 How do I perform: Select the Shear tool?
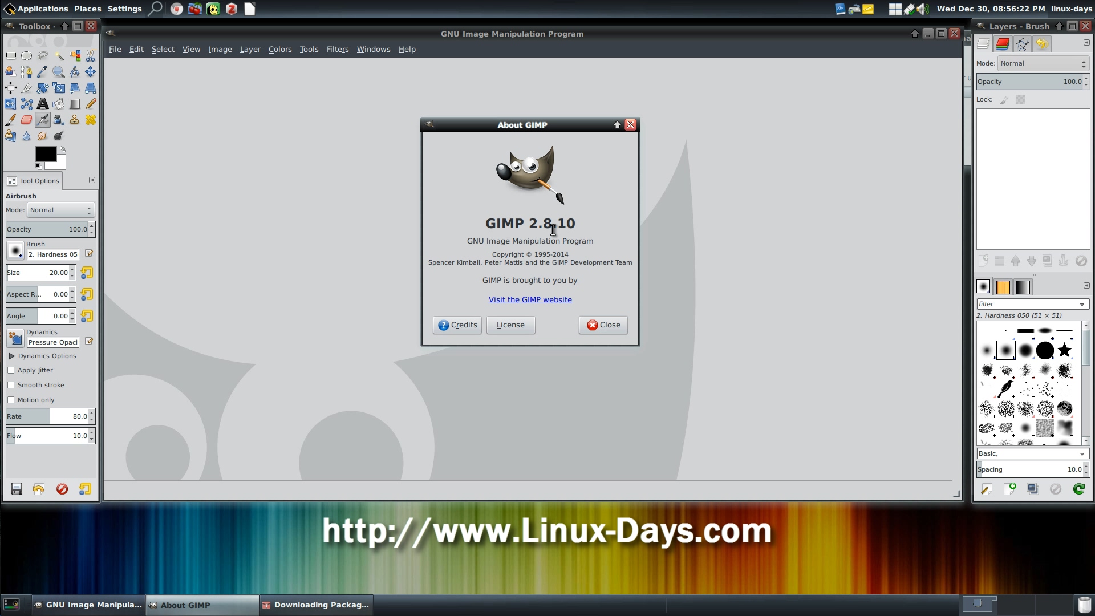(75, 88)
